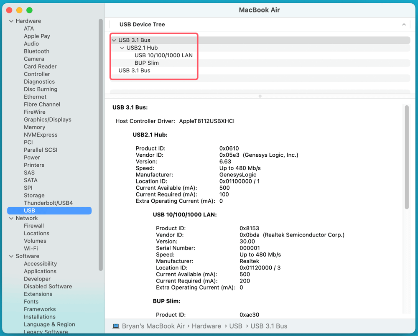This screenshot has height=336, width=418.
Task: Select Fonts under Software
Action: (x=31, y=301)
